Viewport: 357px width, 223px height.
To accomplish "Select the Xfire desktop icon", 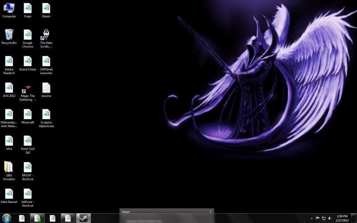I will [x=9, y=143].
